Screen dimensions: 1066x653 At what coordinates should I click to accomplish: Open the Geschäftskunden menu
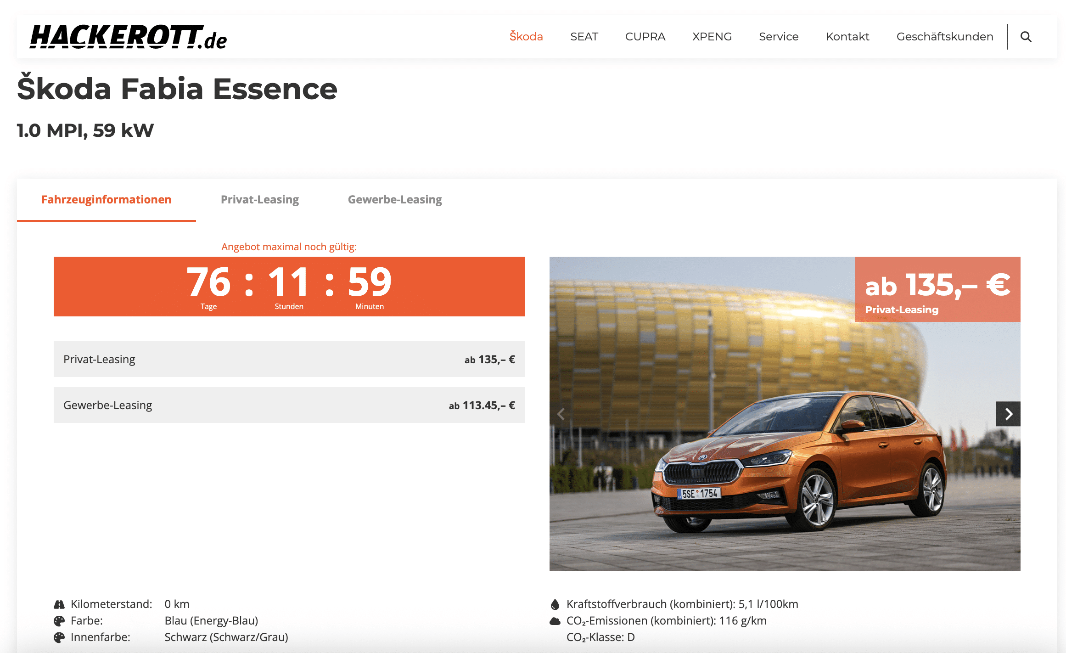click(x=945, y=37)
